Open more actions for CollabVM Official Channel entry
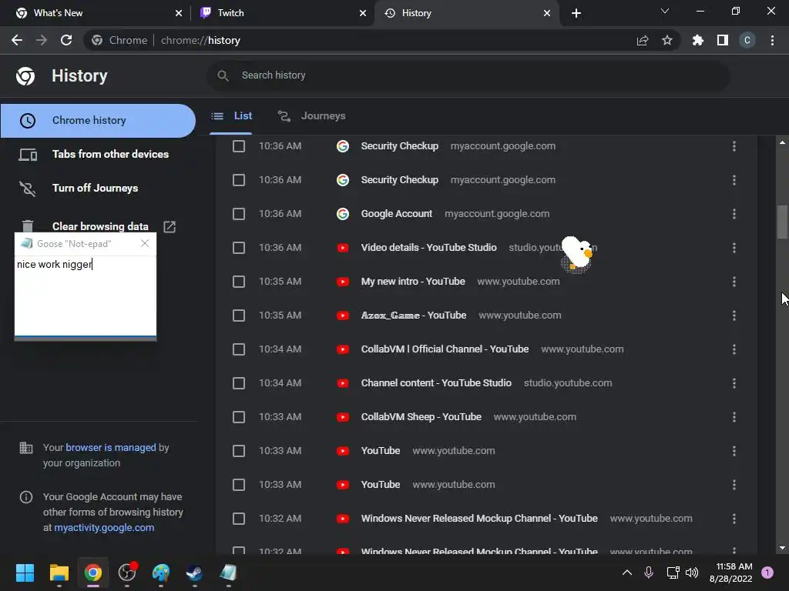The image size is (789, 591). pyautogui.click(x=734, y=349)
